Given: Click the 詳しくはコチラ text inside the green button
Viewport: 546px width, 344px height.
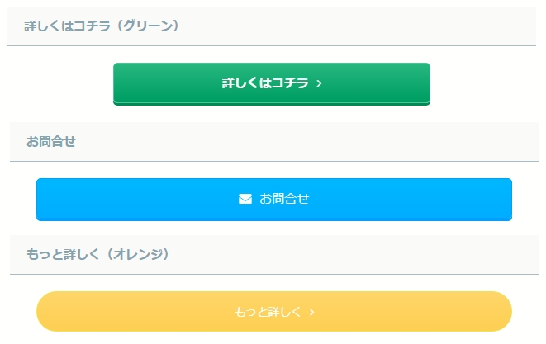Looking at the screenshot, I should (265, 83).
